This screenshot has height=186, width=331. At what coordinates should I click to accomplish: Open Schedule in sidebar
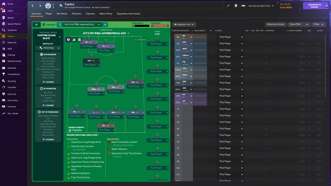pos(12,68)
